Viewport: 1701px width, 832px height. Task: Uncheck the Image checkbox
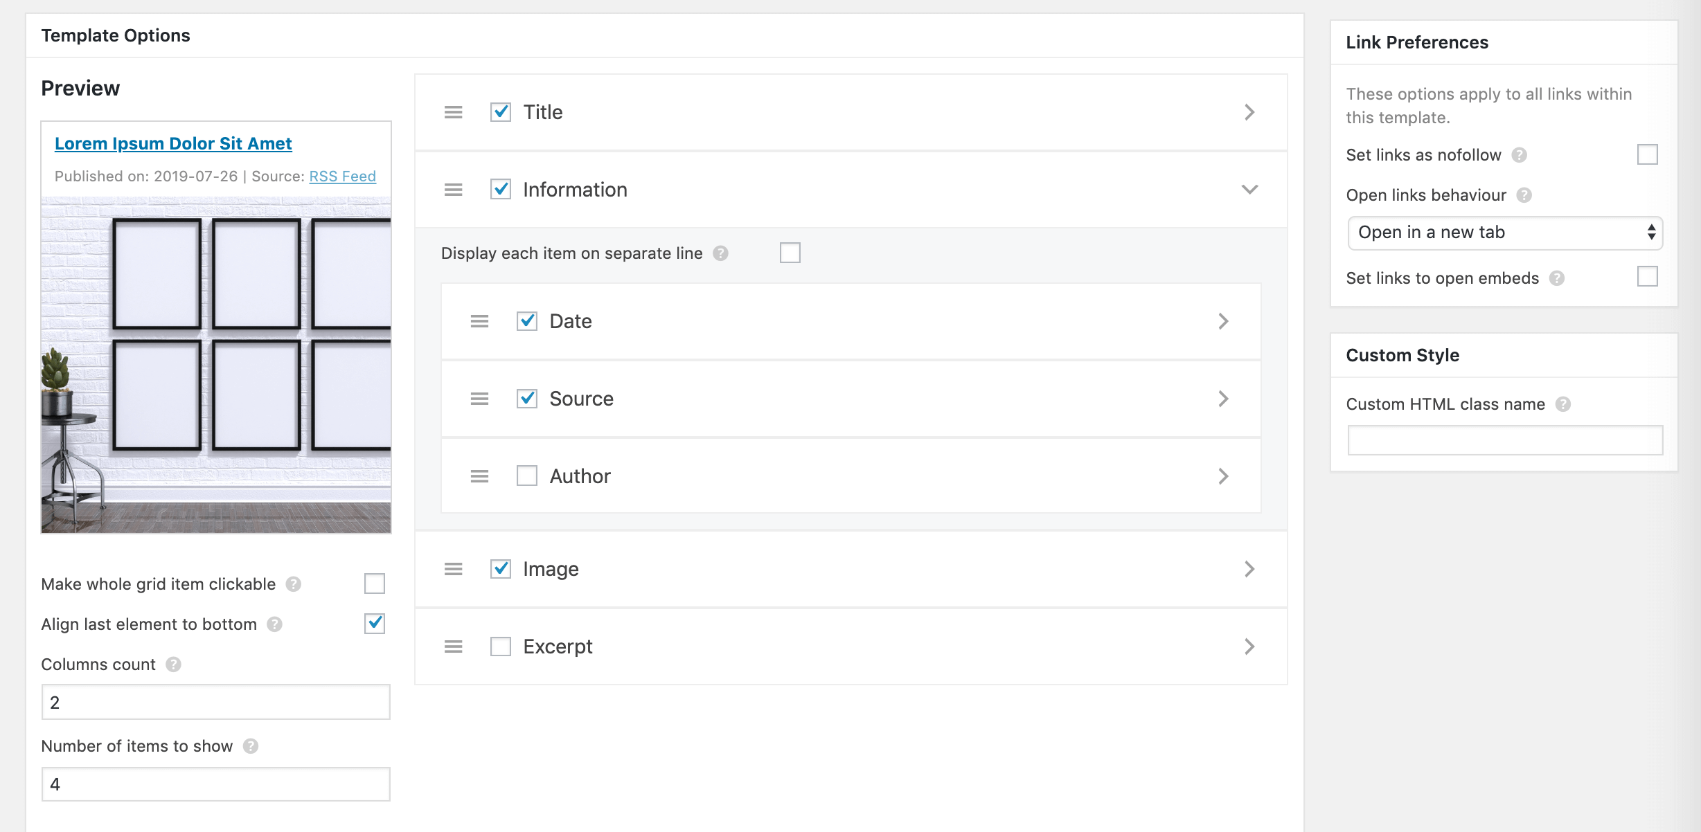501,569
